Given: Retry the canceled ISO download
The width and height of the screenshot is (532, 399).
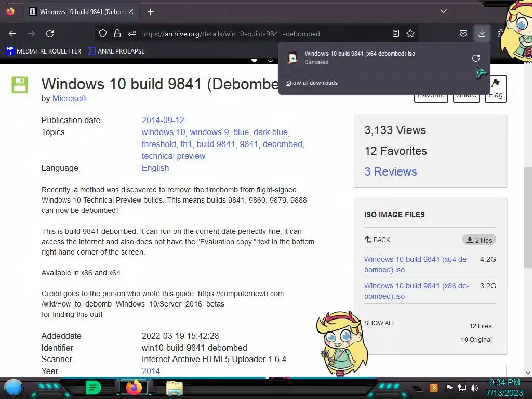Looking at the screenshot, I should point(476,58).
